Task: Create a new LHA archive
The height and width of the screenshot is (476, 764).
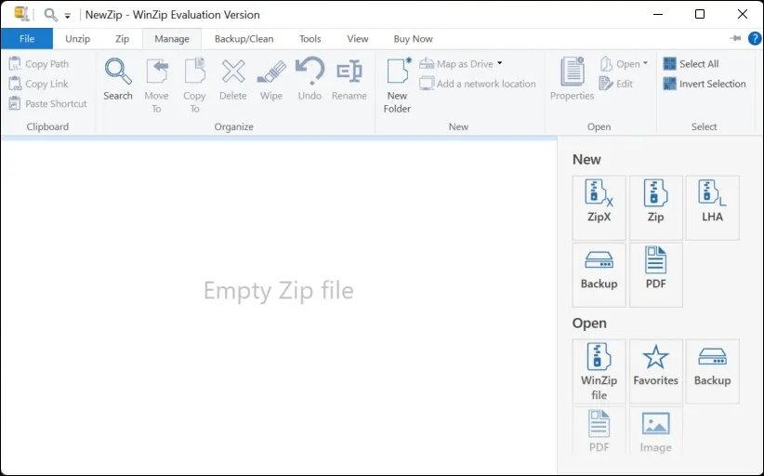Action: pos(712,207)
